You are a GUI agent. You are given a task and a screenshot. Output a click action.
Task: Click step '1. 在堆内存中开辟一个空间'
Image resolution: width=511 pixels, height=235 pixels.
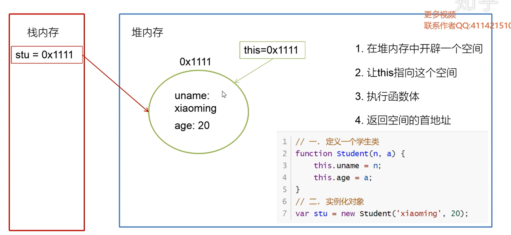pyautogui.click(x=419, y=49)
